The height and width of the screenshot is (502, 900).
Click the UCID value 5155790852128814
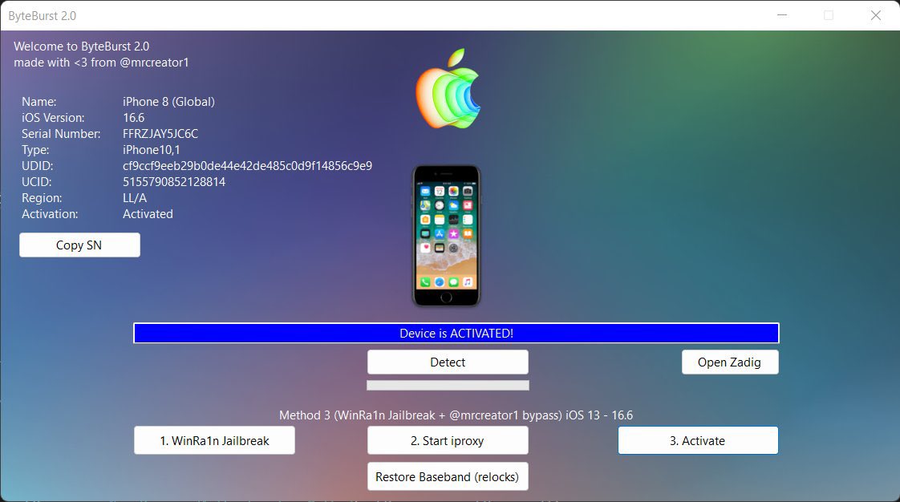click(174, 182)
